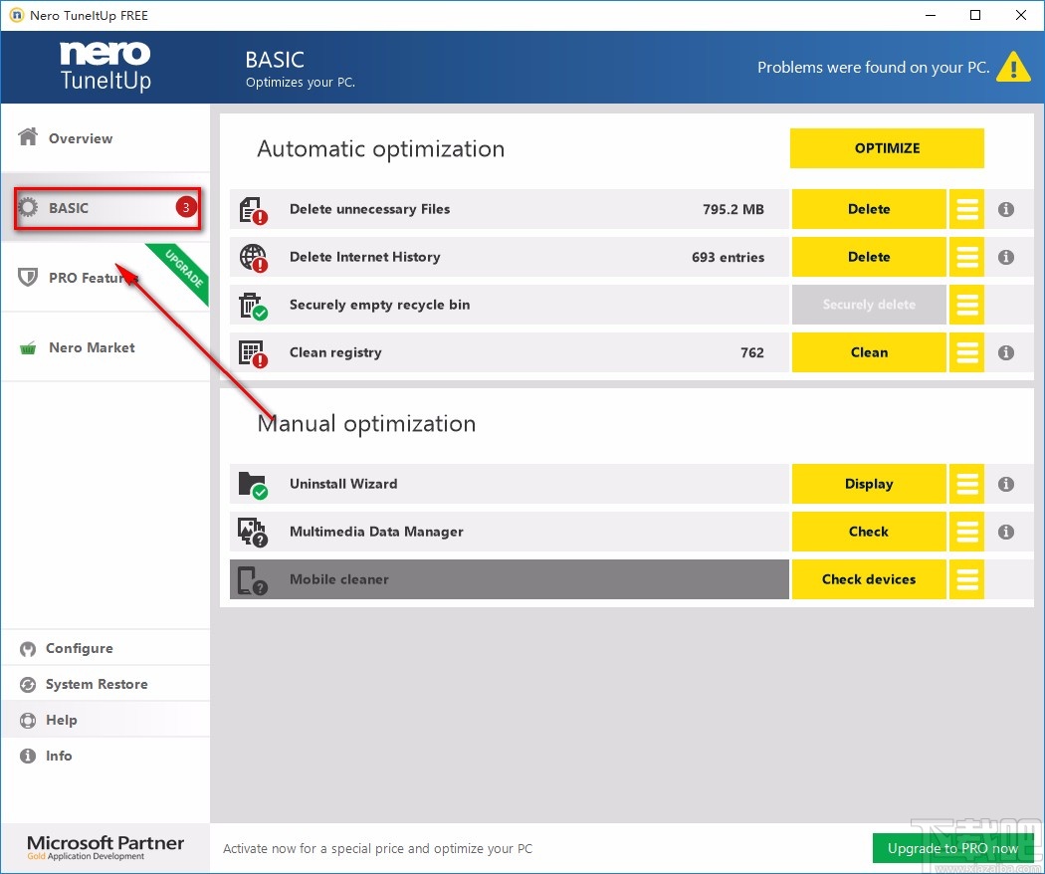1045x874 pixels.
Task: Click Securely delete button
Action: pyautogui.click(x=869, y=305)
